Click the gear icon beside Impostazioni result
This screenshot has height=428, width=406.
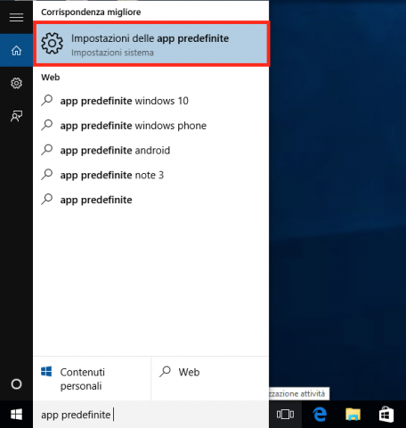pos(53,44)
